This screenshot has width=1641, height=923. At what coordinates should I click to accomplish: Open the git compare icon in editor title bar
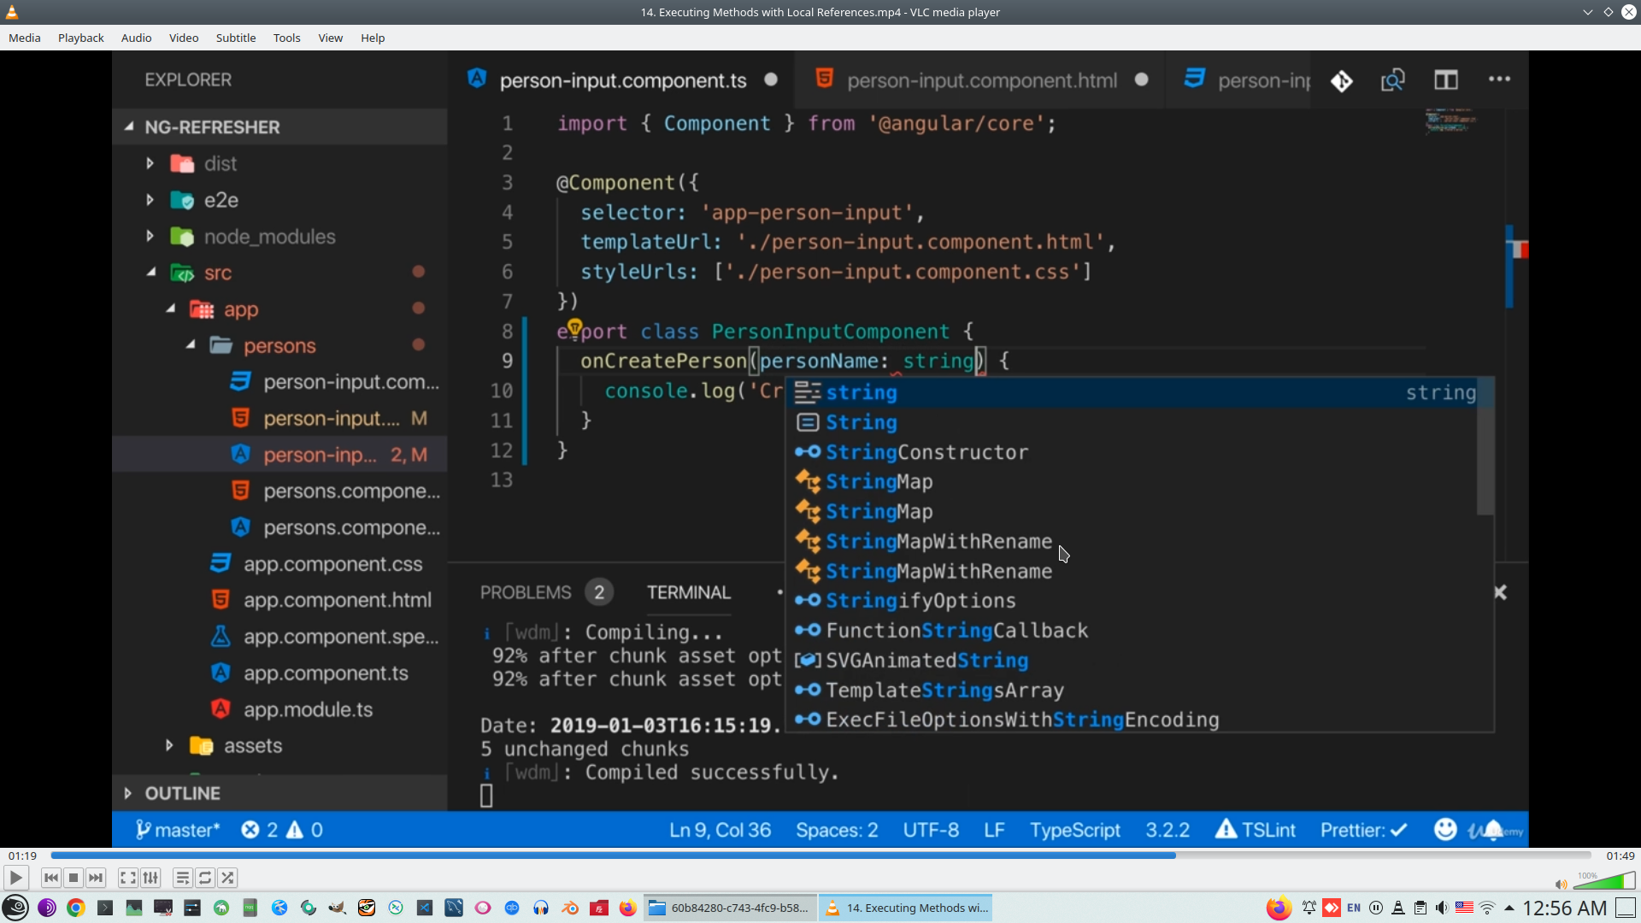(x=1341, y=79)
